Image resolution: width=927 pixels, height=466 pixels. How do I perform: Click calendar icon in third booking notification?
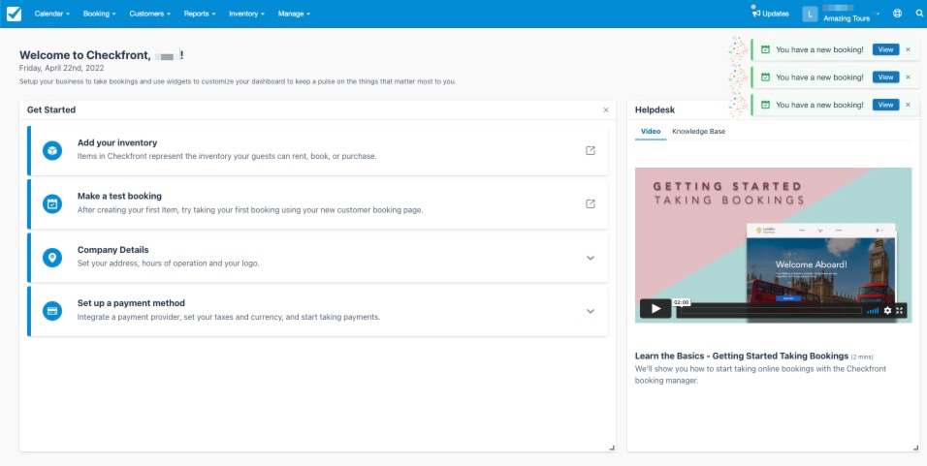point(765,105)
